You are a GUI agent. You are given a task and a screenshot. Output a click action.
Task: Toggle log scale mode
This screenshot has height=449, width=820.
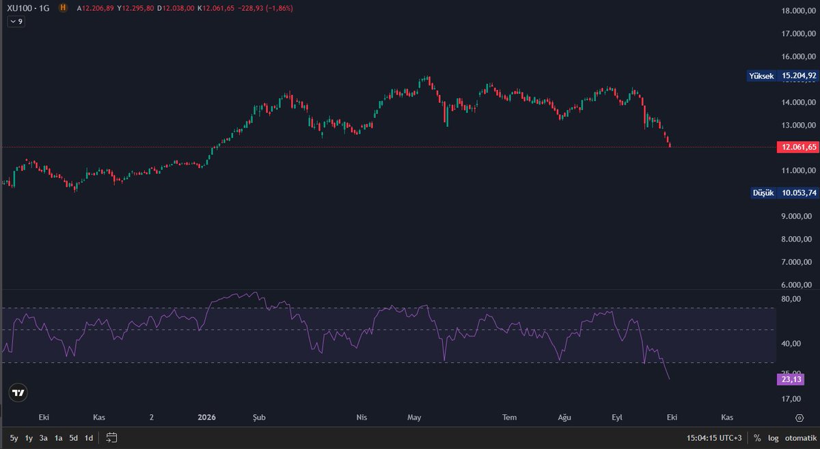point(773,437)
